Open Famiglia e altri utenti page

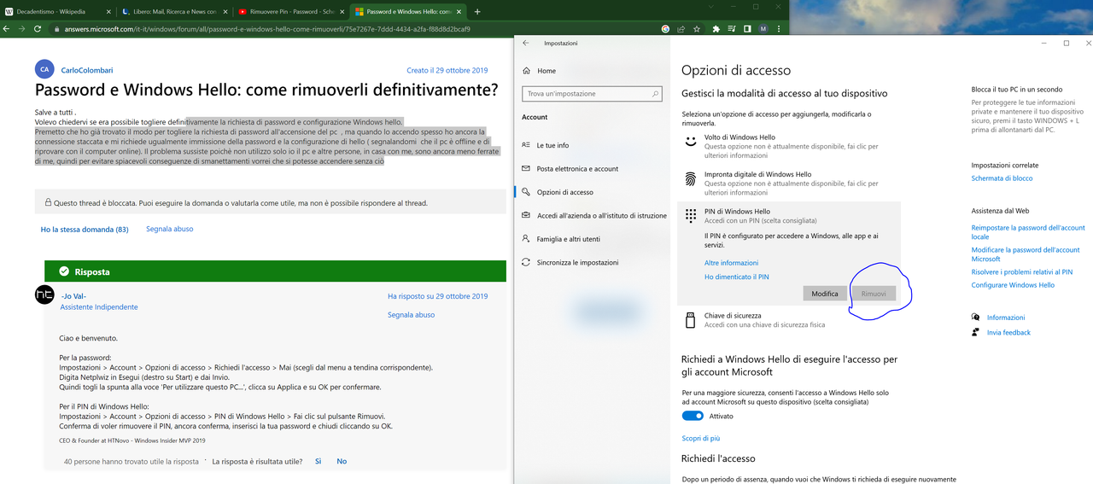tap(568, 239)
